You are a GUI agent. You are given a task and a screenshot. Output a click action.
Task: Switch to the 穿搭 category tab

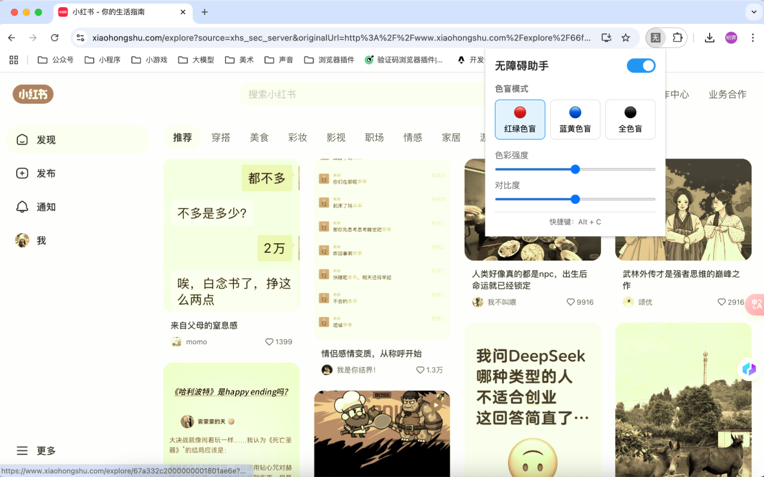[221, 138]
